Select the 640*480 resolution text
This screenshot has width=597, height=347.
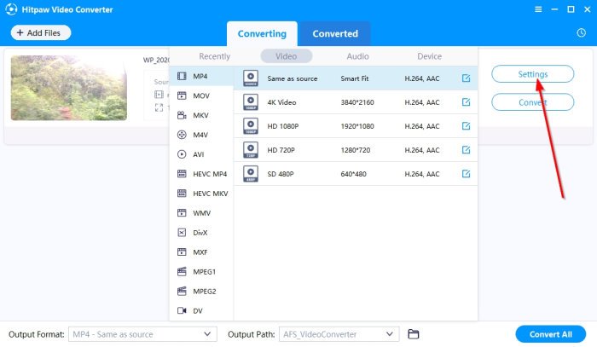(x=353, y=174)
